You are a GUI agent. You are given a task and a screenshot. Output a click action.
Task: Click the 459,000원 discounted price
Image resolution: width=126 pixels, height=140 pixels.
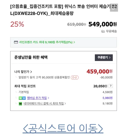[x=100, y=72]
